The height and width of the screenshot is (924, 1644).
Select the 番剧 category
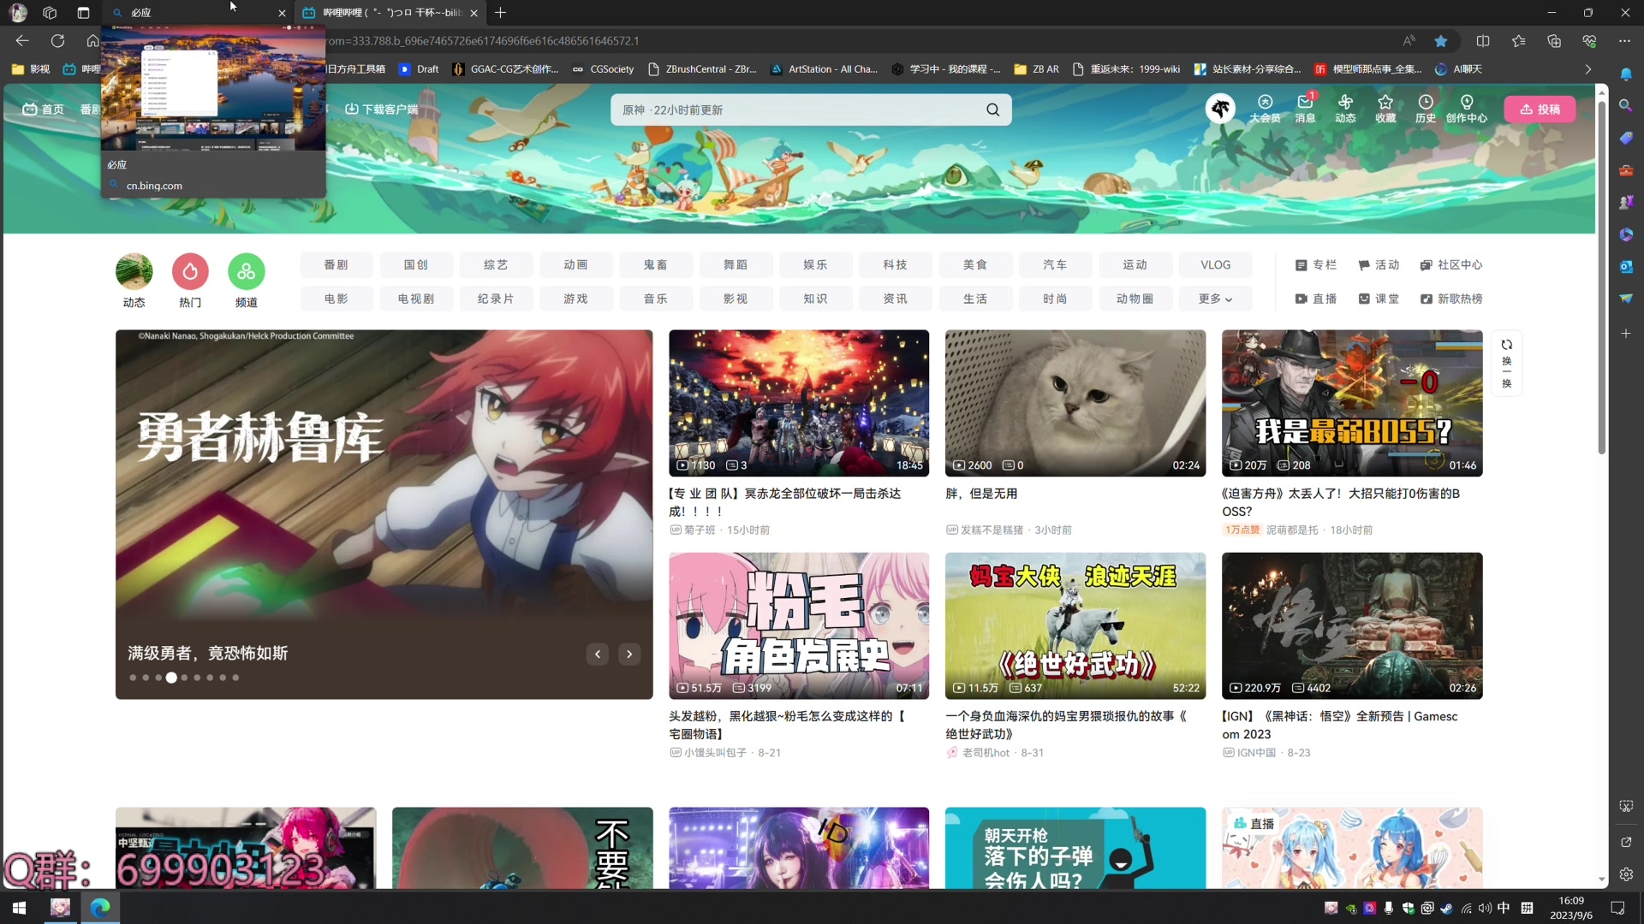coord(336,265)
